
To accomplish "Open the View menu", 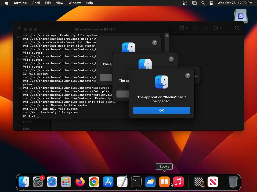I will click(60, 3).
